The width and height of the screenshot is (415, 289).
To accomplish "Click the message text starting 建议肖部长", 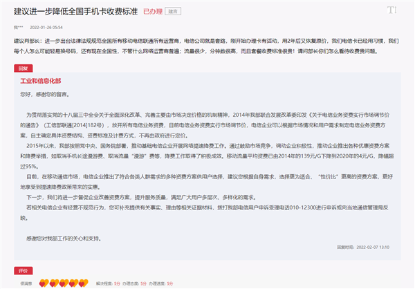I will click(206, 46).
